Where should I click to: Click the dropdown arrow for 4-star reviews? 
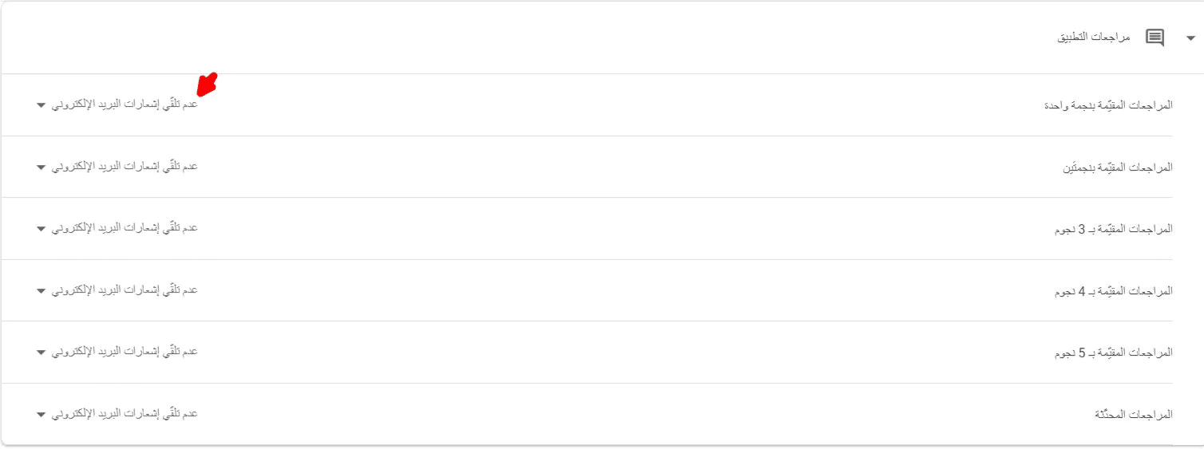pos(41,291)
